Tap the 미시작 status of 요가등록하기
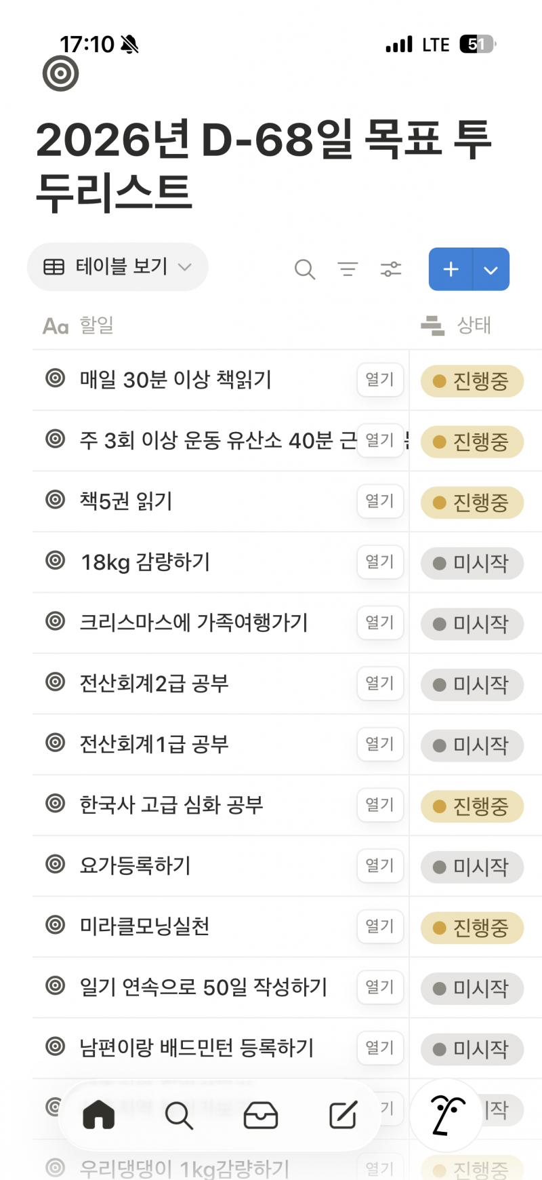This screenshot has height=1180, width=542. coord(472,867)
